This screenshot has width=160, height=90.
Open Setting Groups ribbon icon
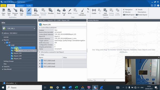click(111, 12)
